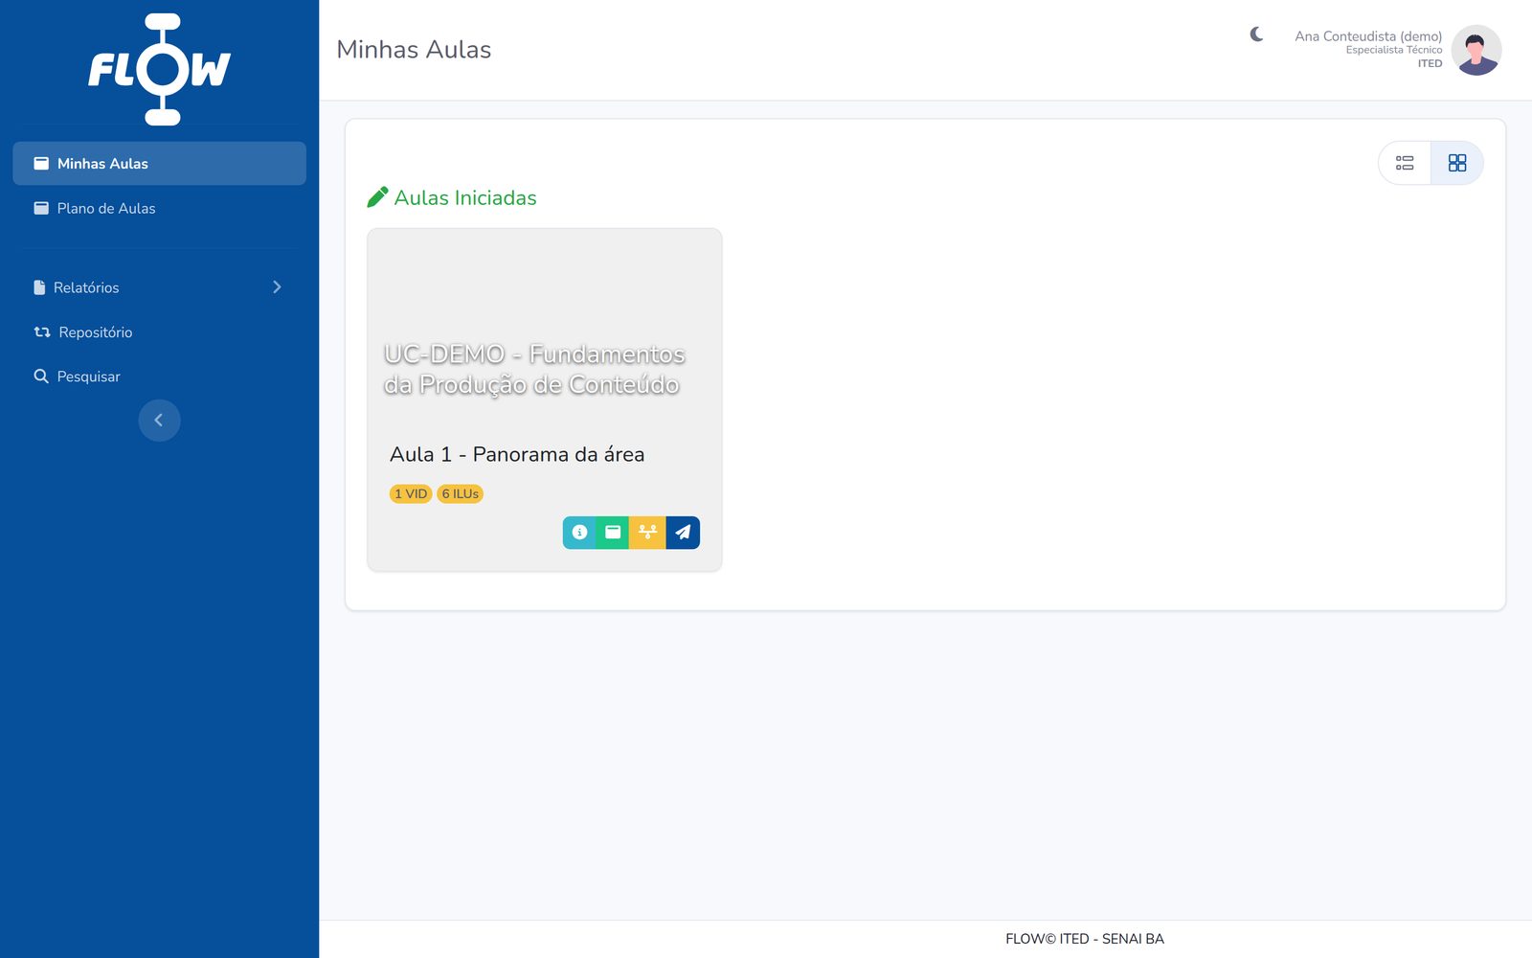Click the Repositório retweet icon
The image size is (1532, 958).
pos(42,332)
